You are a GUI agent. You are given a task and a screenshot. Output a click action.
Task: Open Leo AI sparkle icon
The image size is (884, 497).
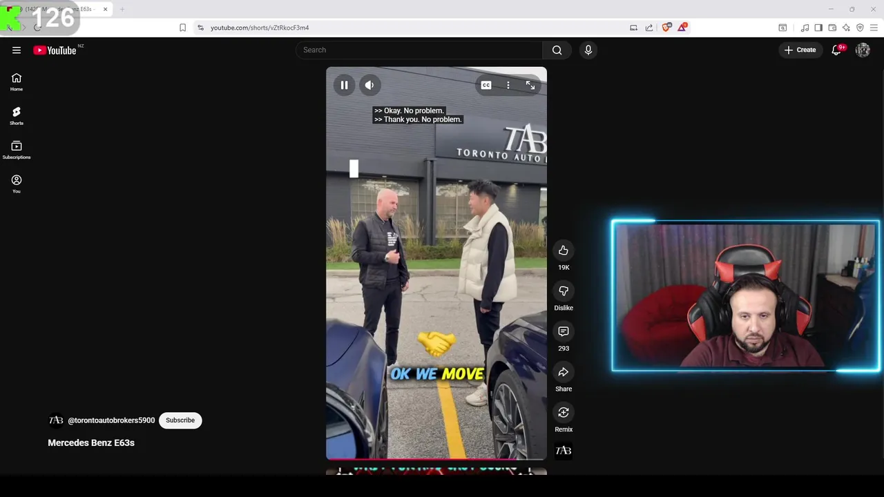[x=846, y=28]
